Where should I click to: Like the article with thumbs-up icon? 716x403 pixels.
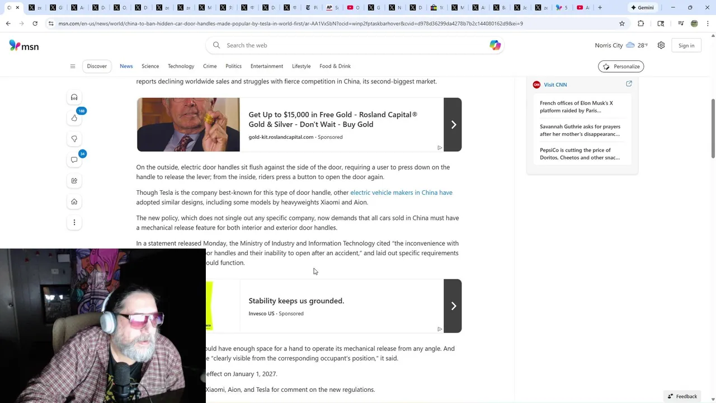pyautogui.click(x=74, y=118)
